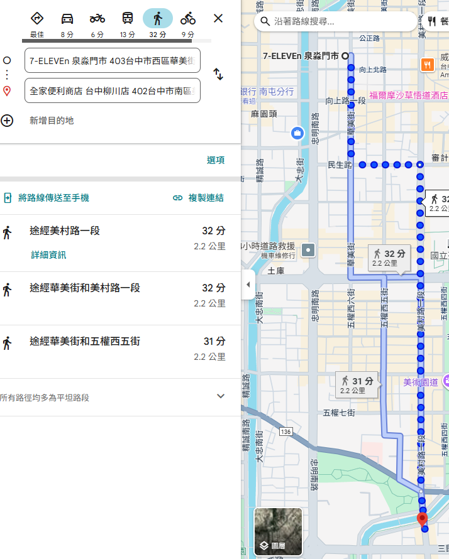Click the 31 分 route label on map
The width and height of the screenshot is (449, 559).
357,384
